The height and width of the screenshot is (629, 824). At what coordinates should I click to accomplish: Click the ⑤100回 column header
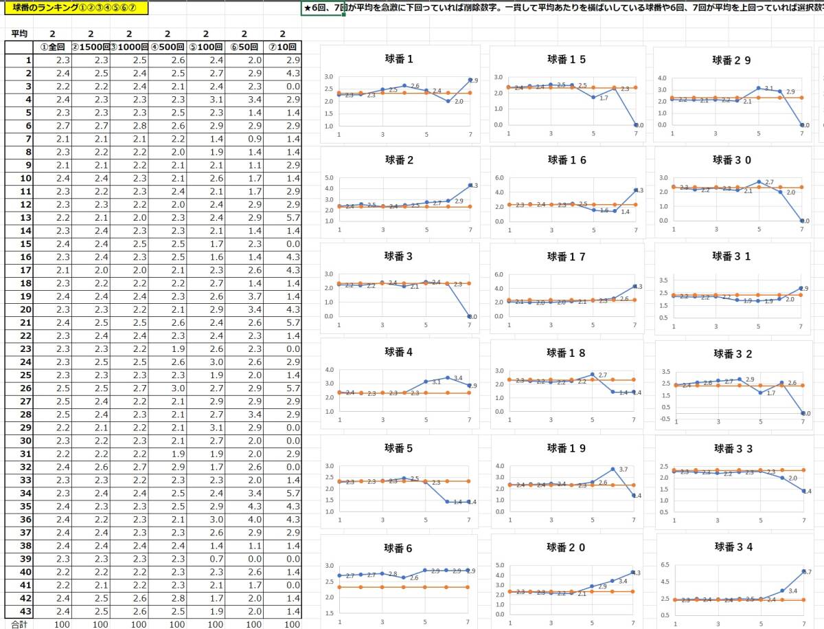click(x=206, y=47)
